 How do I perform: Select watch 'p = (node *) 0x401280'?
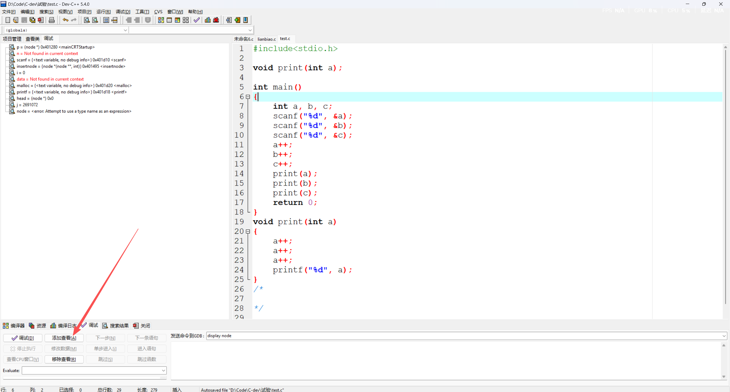[56, 47]
